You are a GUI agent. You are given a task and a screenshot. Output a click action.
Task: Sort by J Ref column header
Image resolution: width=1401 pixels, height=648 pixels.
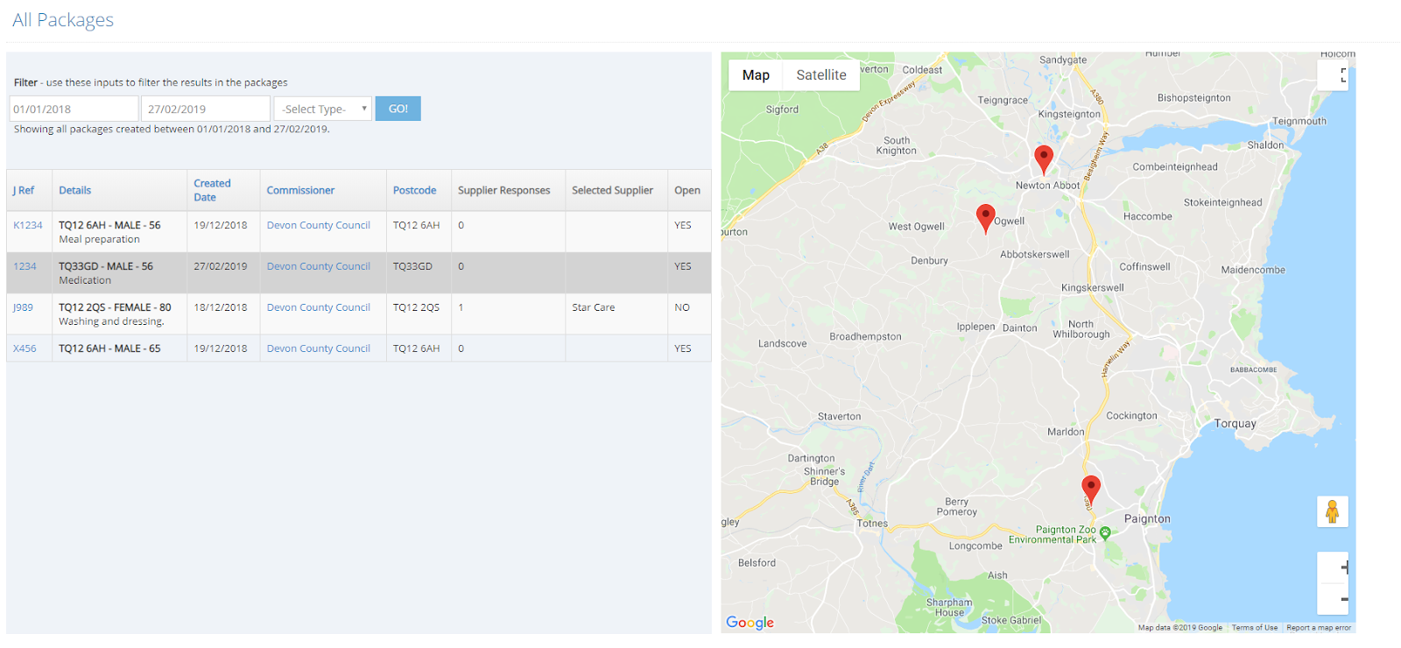pyautogui.click(x=24, y=190)
